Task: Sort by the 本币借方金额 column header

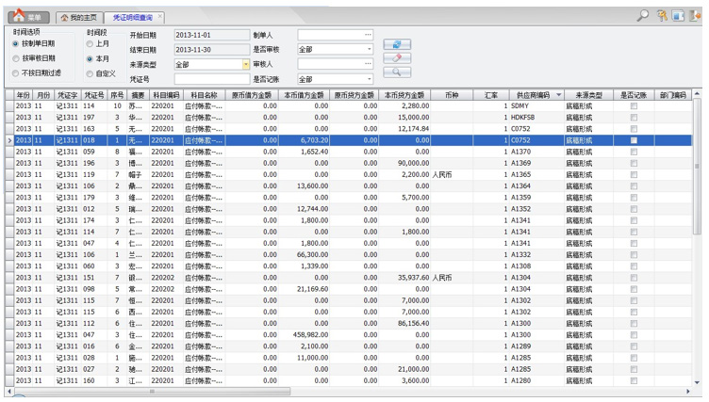Action: [304, 95]
